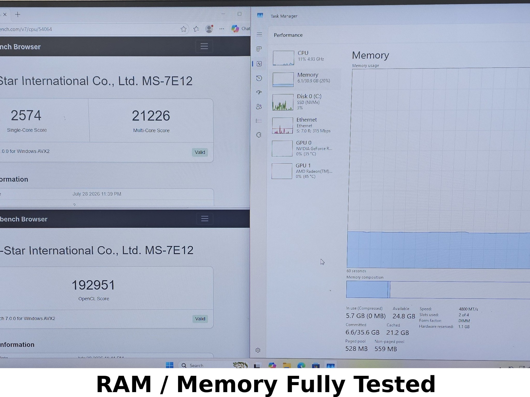This screenshot has width=530, height=397.
Task: Click the 21.2 GB Cached value
Action: 397,333
